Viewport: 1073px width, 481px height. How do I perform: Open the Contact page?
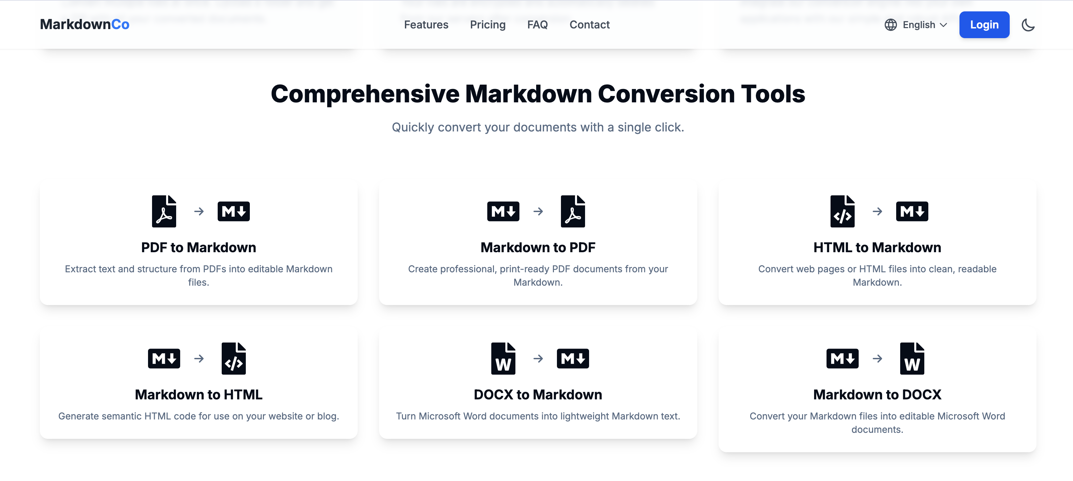[589, 24]
